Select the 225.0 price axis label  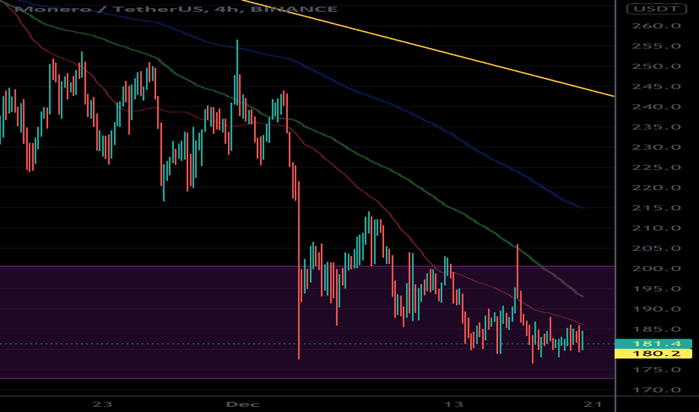point(656,168)
